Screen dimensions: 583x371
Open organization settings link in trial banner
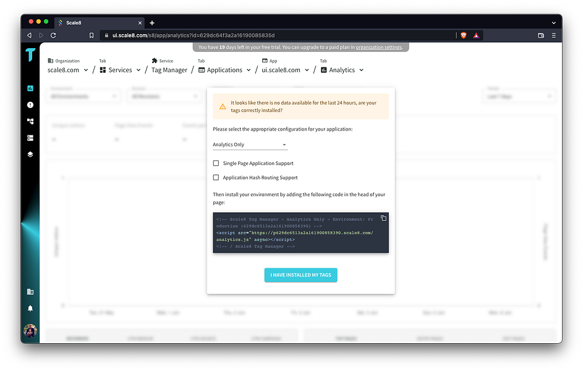[x=378, y=47]
